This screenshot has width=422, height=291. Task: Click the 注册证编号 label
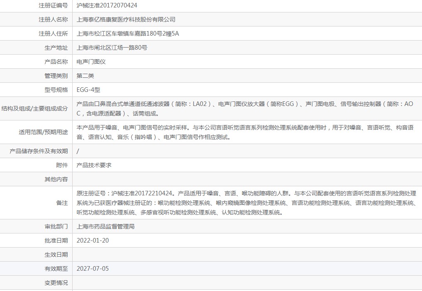pyautogui.click(x=53, y=5)
